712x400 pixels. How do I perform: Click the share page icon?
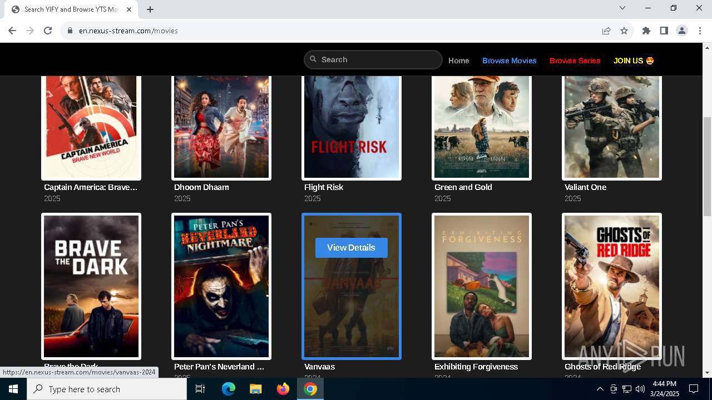(606, 31)
